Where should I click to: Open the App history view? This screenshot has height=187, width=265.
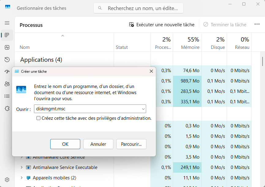[7, 59]
